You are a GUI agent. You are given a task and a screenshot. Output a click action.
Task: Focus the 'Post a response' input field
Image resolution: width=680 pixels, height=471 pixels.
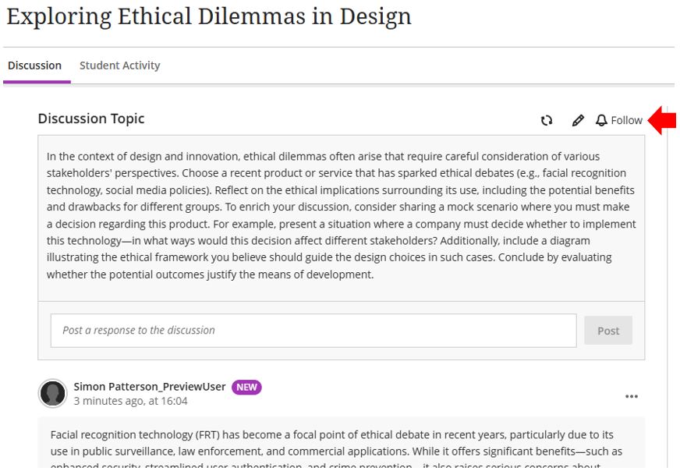pyautogui.click(x=313, y=331)
